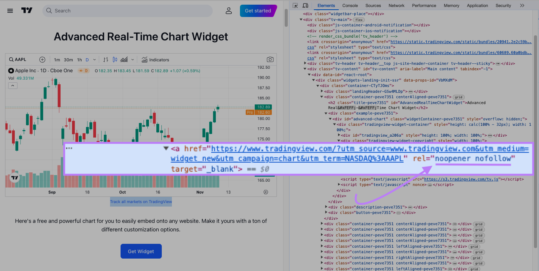This screenshot has width=539, height=271.
Task: Toggle the element inspection picker in DevTools
Action: click(x=295, y=5)
